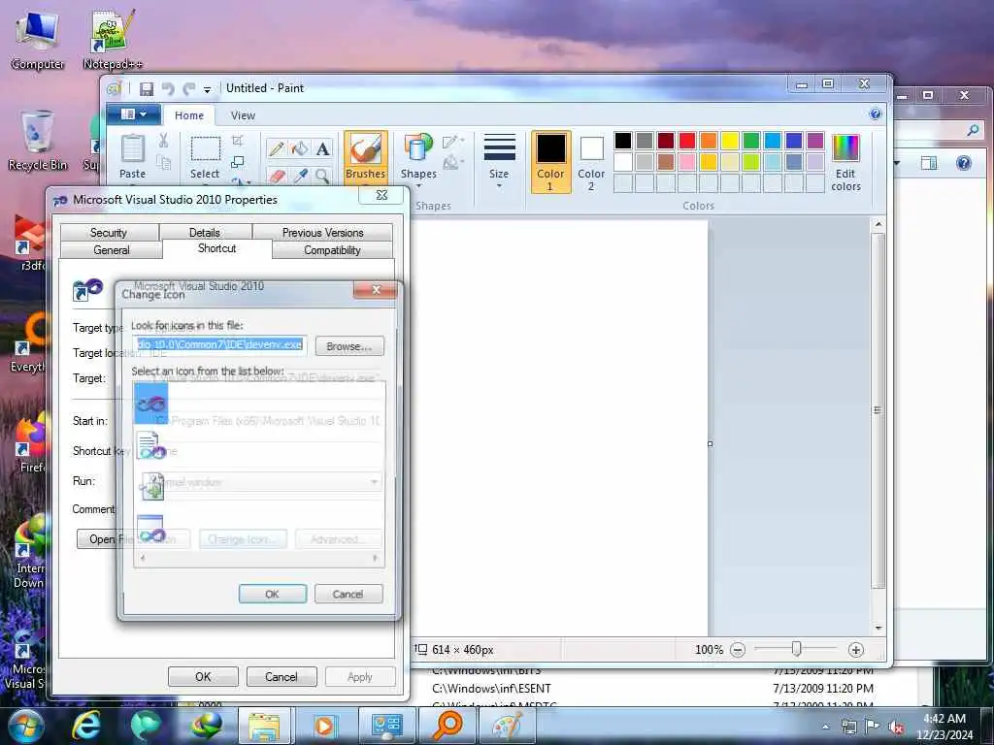Click Cancel in Visual Studio Properties dialog
Screen dimensions: 994x745
[x=281, y=676]
